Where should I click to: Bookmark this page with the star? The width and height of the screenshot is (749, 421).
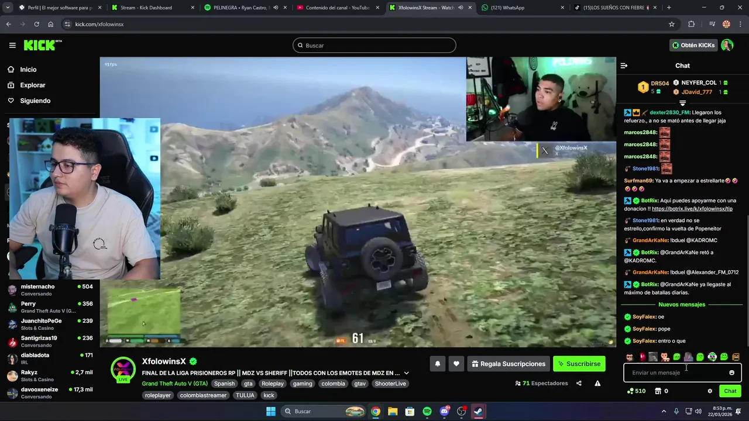[672, 24]
